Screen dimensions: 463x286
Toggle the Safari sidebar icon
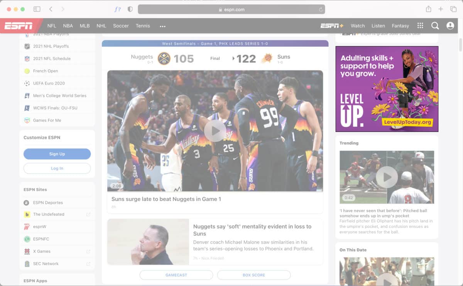pos(37,9)
